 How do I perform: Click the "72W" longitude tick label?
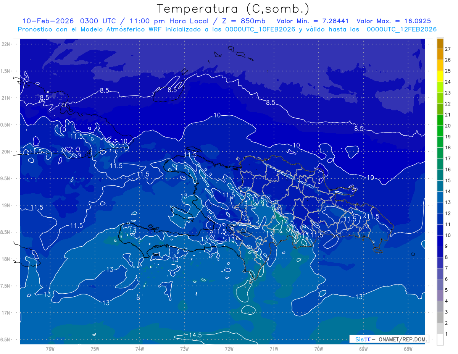pos(229,349)
